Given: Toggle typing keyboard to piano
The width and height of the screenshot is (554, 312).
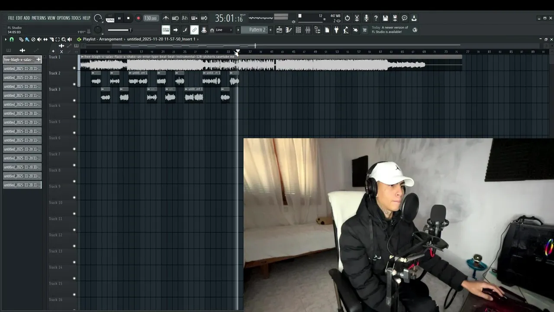Looking at the screenshot, I should tap(166, 30).
